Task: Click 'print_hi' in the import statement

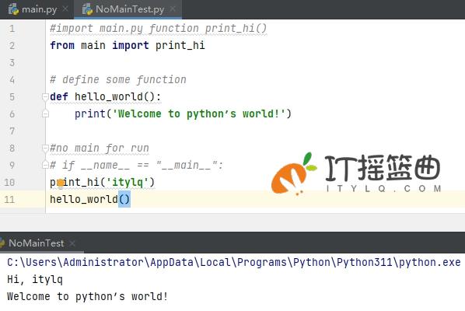Action: pos(180,45)
